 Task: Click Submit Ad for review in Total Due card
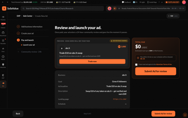pyautogui.click(x=156, y=71)
